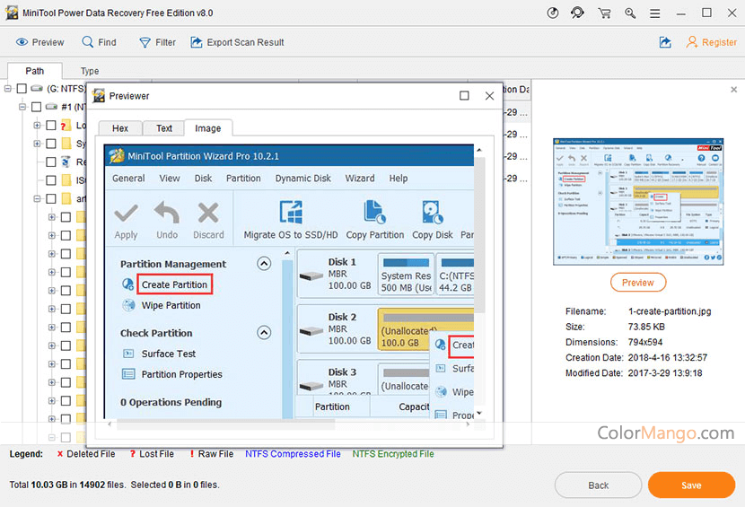This screenshot has width=745, height=507.
Task: Click the Surface Test icon in sidebar
Action: click(128, 354)
